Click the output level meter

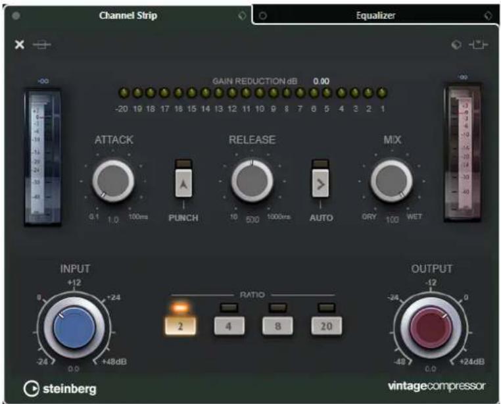463,153
